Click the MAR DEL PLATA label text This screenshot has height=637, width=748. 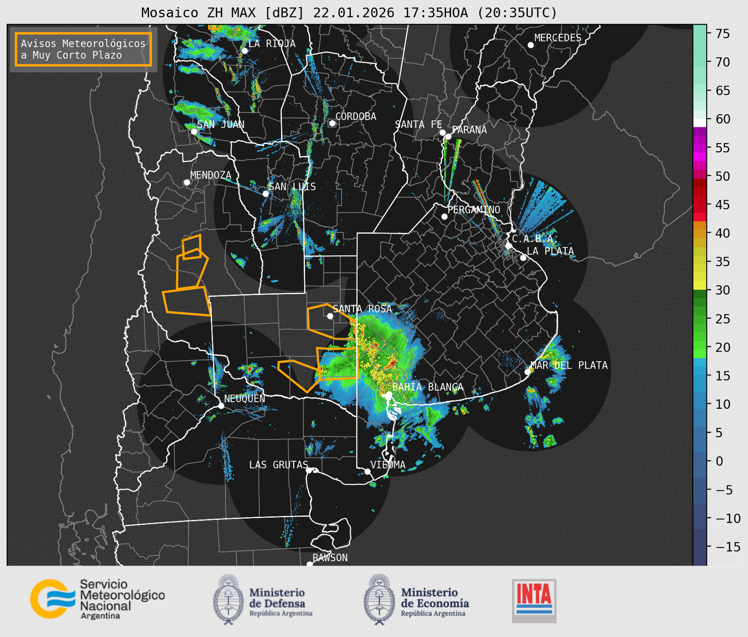(x=569, y=365)
